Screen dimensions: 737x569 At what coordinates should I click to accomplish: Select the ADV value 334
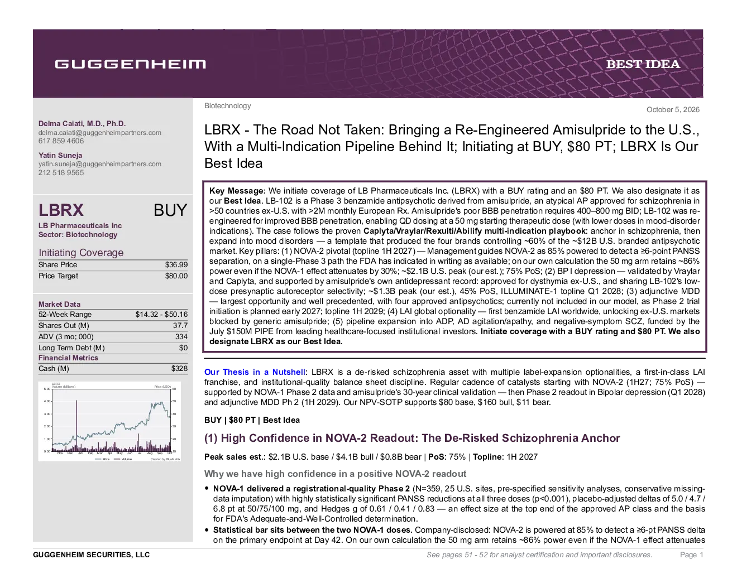point(181,337)
